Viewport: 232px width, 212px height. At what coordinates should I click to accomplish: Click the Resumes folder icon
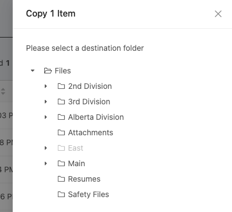click(x=61, y=179)
